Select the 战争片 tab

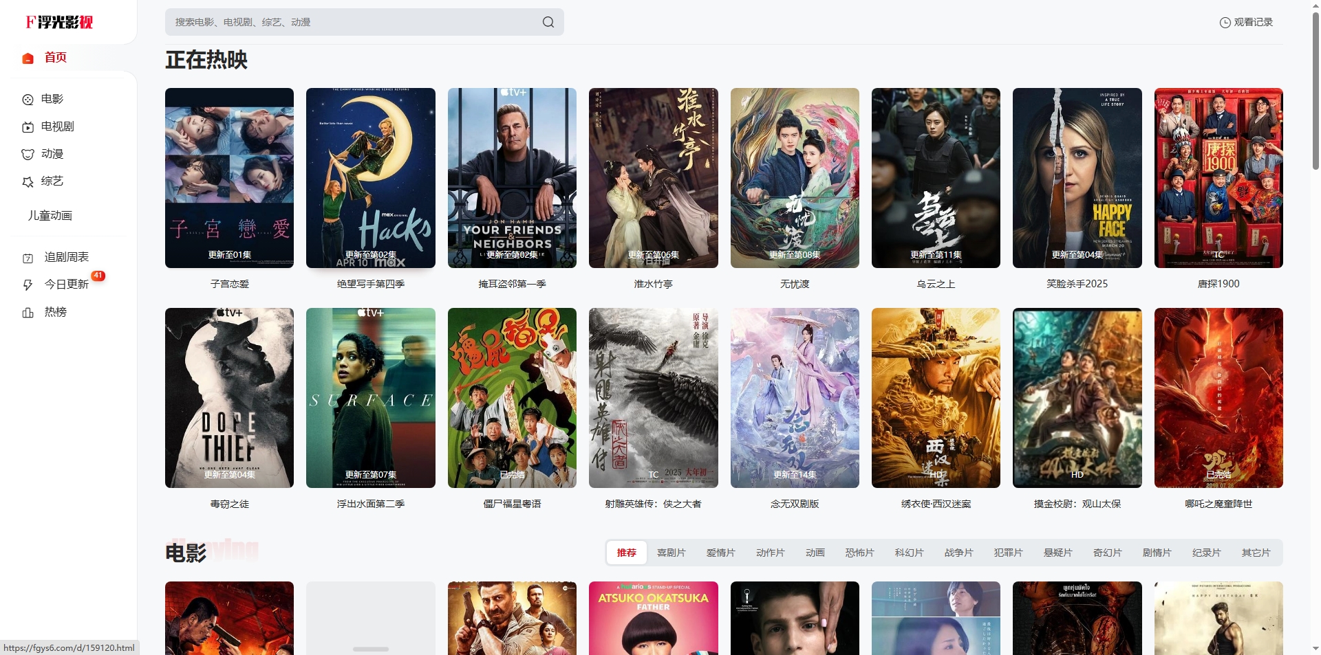click(x=959, y=553)
